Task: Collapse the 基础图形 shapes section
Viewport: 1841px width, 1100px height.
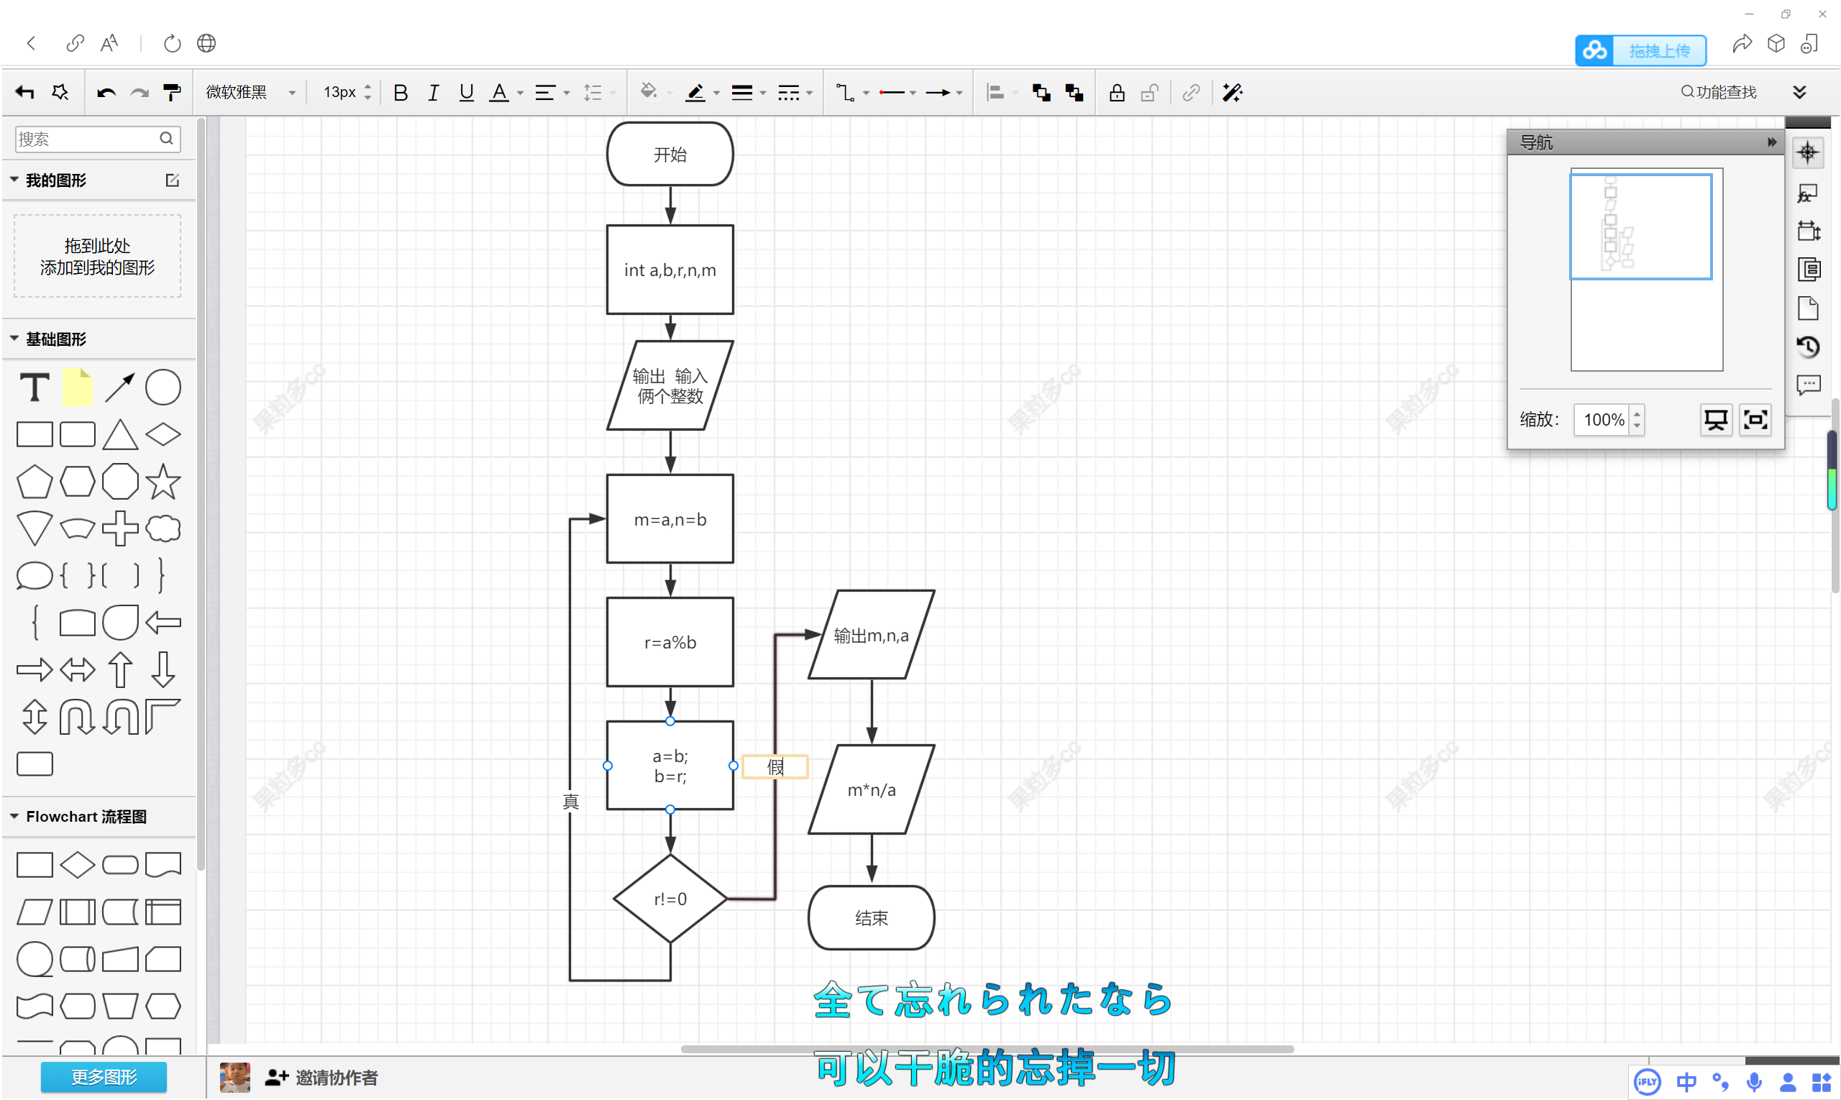Action: [x=14, y=338]
